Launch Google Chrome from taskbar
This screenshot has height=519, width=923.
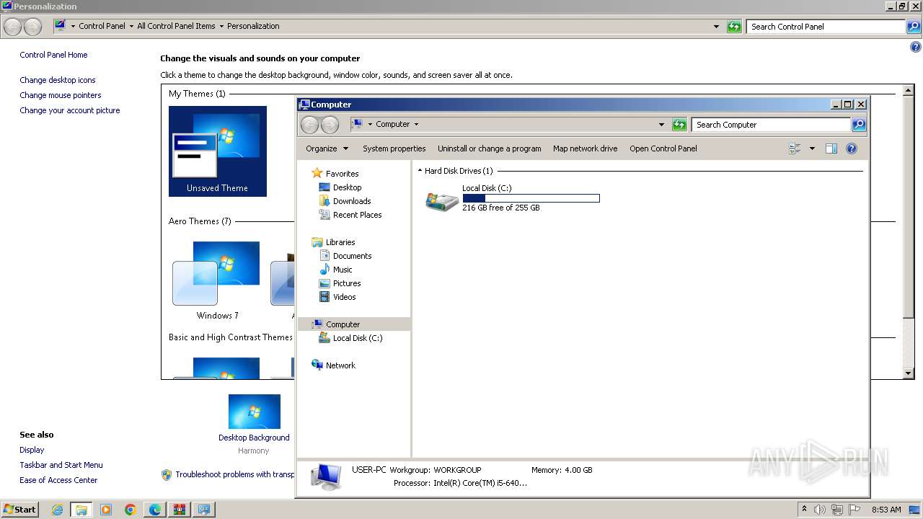(130, 510)
